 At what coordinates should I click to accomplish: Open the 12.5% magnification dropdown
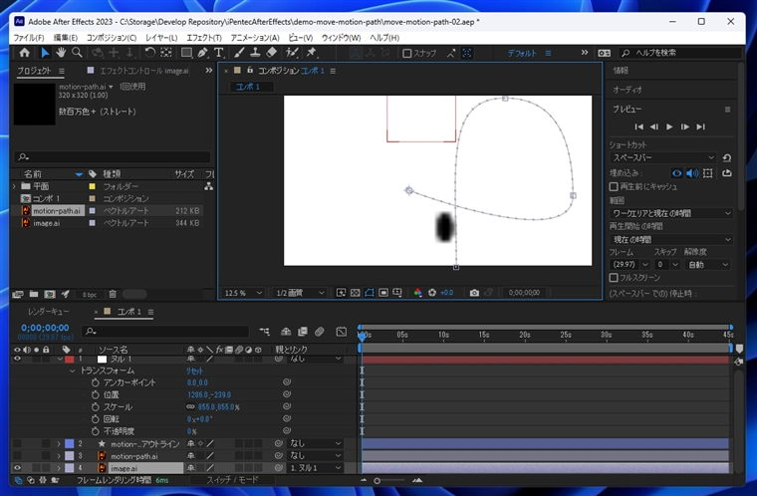(244, 293)
